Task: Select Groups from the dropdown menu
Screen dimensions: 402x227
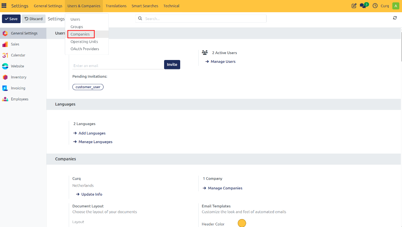Action: (87, 27)
